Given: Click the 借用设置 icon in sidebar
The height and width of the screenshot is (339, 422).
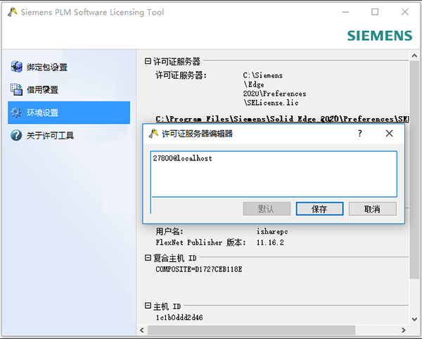Looking at the screenshot, I should 16,89.
